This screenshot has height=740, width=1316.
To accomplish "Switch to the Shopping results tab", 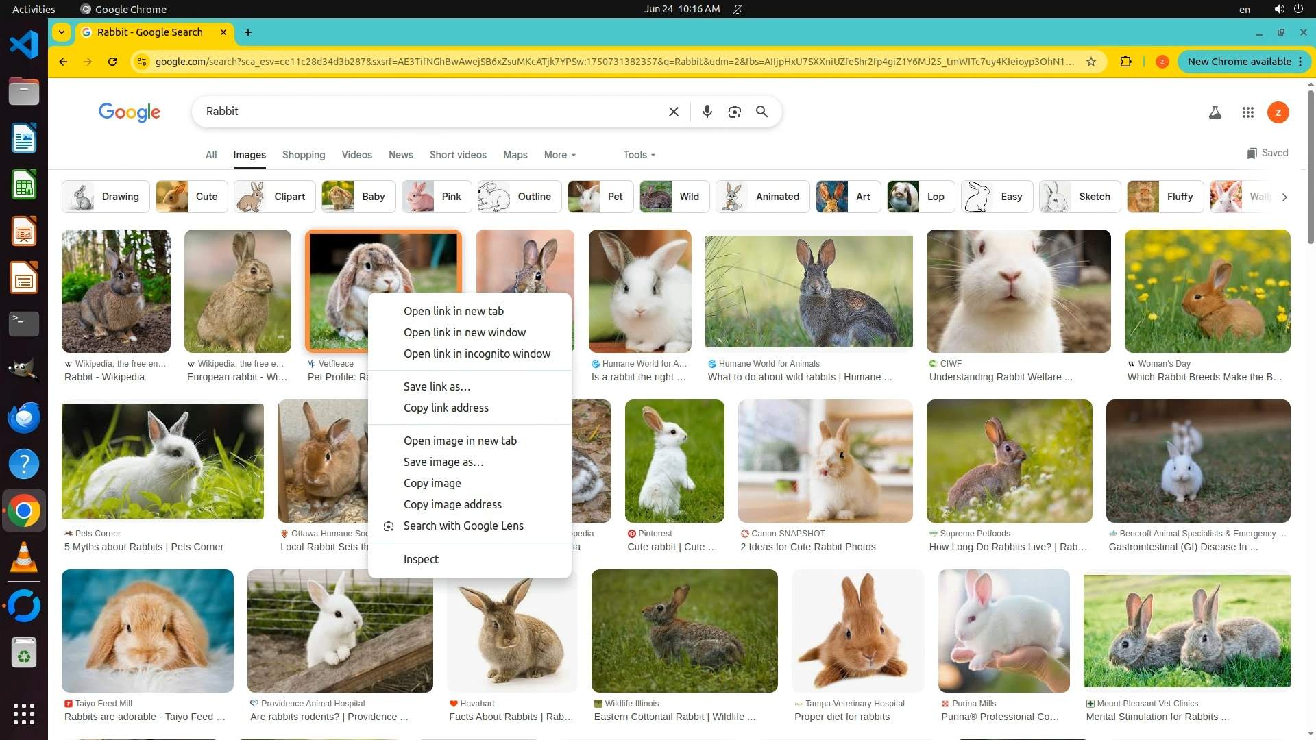I will [x=304, y=155].
